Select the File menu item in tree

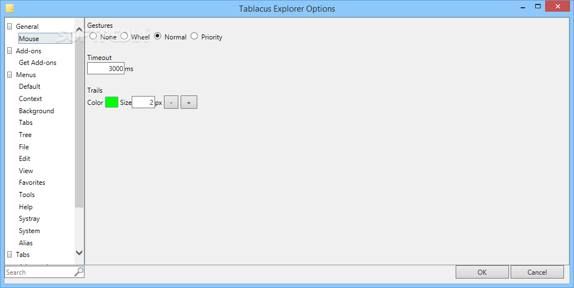[x=24, y=146]
